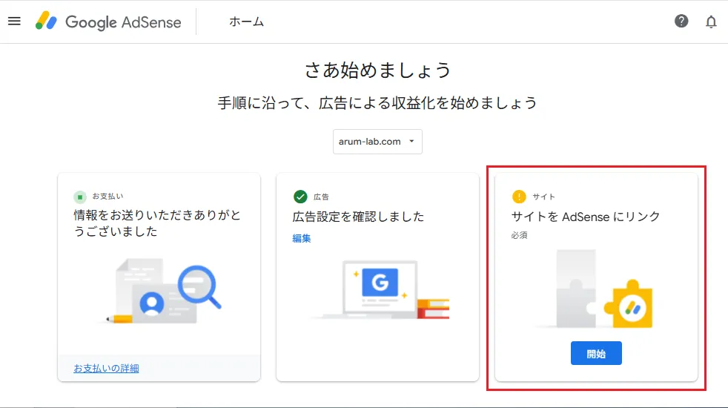Image resolution: width=728 pixels, height=408 pixels.
Task: Click the さあ始めましょう heading
Action: click(x=377, y=70)
